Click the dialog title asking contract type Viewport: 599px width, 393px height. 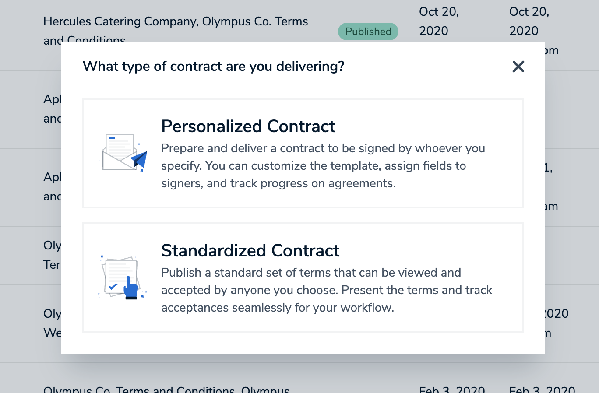[x=214, y=66]
